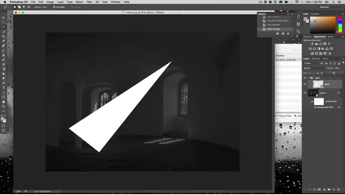Image resolution: width=345 pixels, height=194 pixels.
Task: Open Layers panel options menu
Action: [x=343, y=59]
